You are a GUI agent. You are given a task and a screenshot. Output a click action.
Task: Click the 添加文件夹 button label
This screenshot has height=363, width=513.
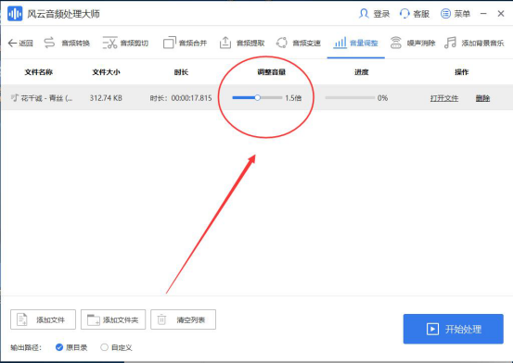(121, 319)
